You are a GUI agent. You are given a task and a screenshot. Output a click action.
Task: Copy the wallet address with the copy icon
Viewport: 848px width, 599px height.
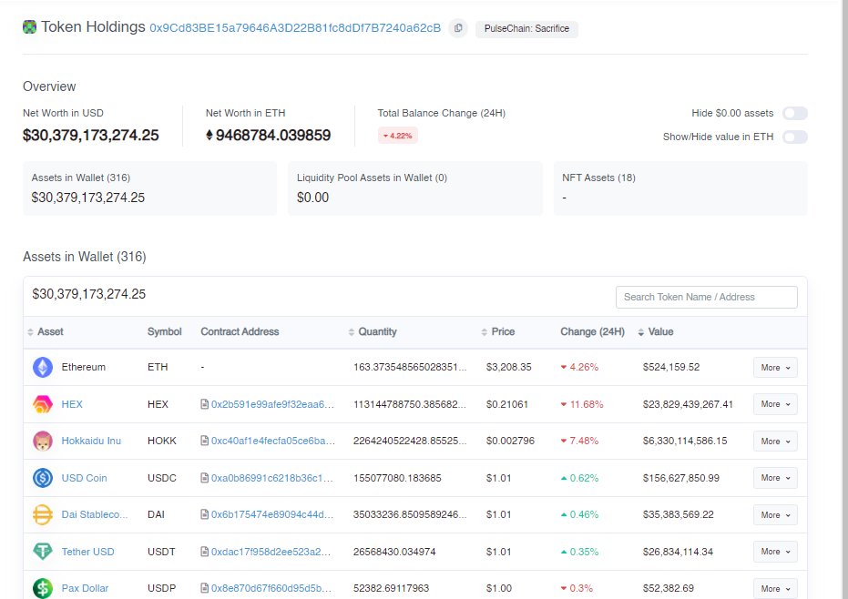[x=458, y=28]
